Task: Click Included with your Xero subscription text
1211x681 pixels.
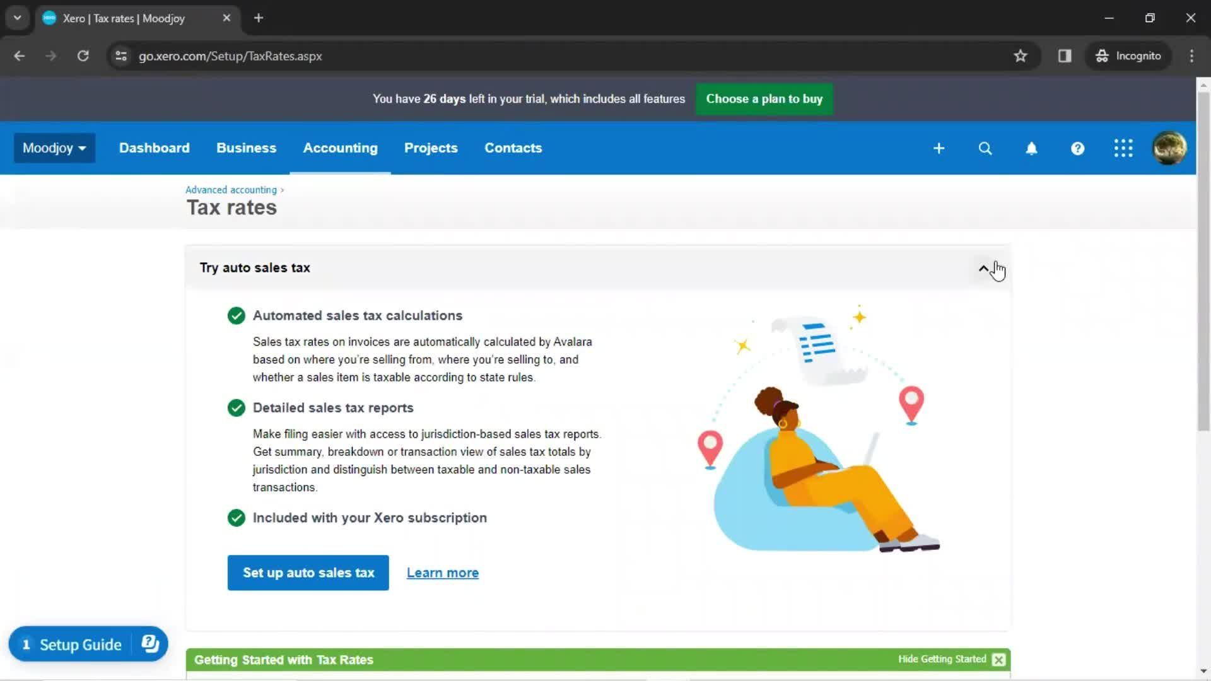Action: (370, 518)
